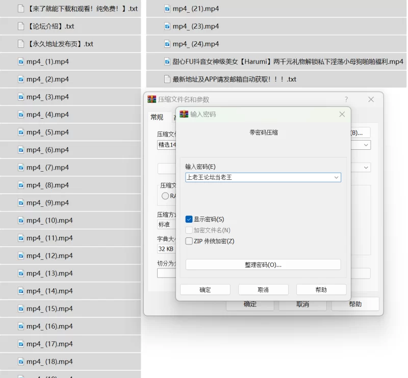This screenshot has height=378, width=408.
Task: Switch to the 常规 tab
Action: pos(157,117)
